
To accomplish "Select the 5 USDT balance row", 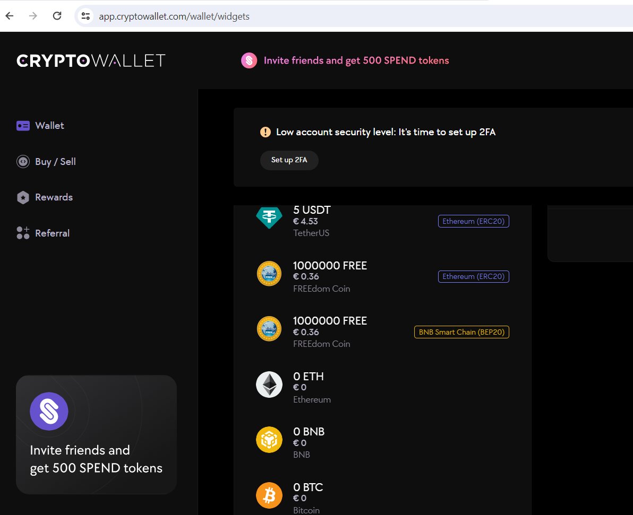I will (x=382, y=221).
